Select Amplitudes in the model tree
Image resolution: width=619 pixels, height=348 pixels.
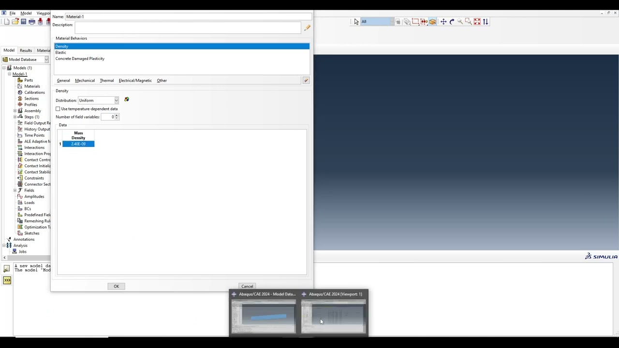34,196
